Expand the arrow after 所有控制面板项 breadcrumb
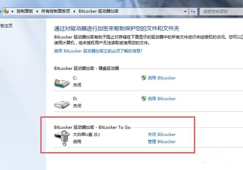 coord(74,11)
